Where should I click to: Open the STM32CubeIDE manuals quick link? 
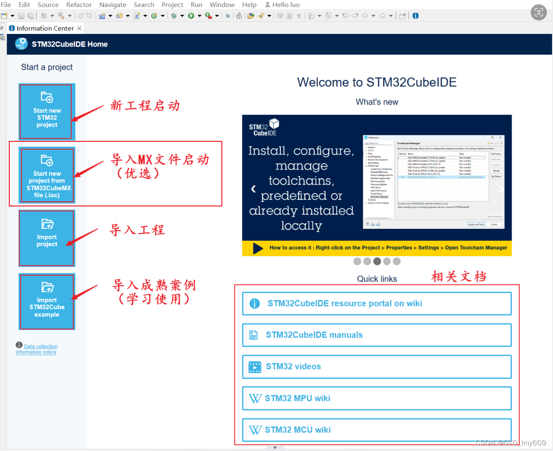(377, 335)
